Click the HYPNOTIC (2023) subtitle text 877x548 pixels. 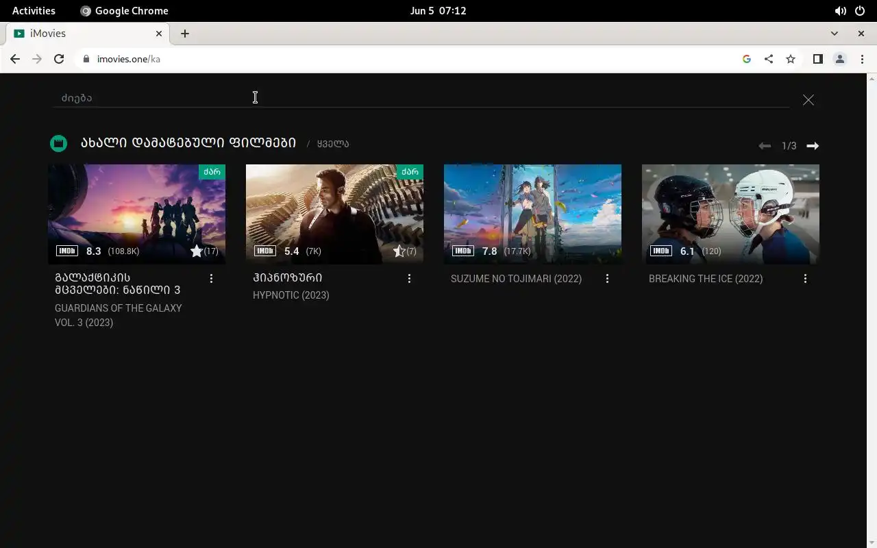[291, 295]
